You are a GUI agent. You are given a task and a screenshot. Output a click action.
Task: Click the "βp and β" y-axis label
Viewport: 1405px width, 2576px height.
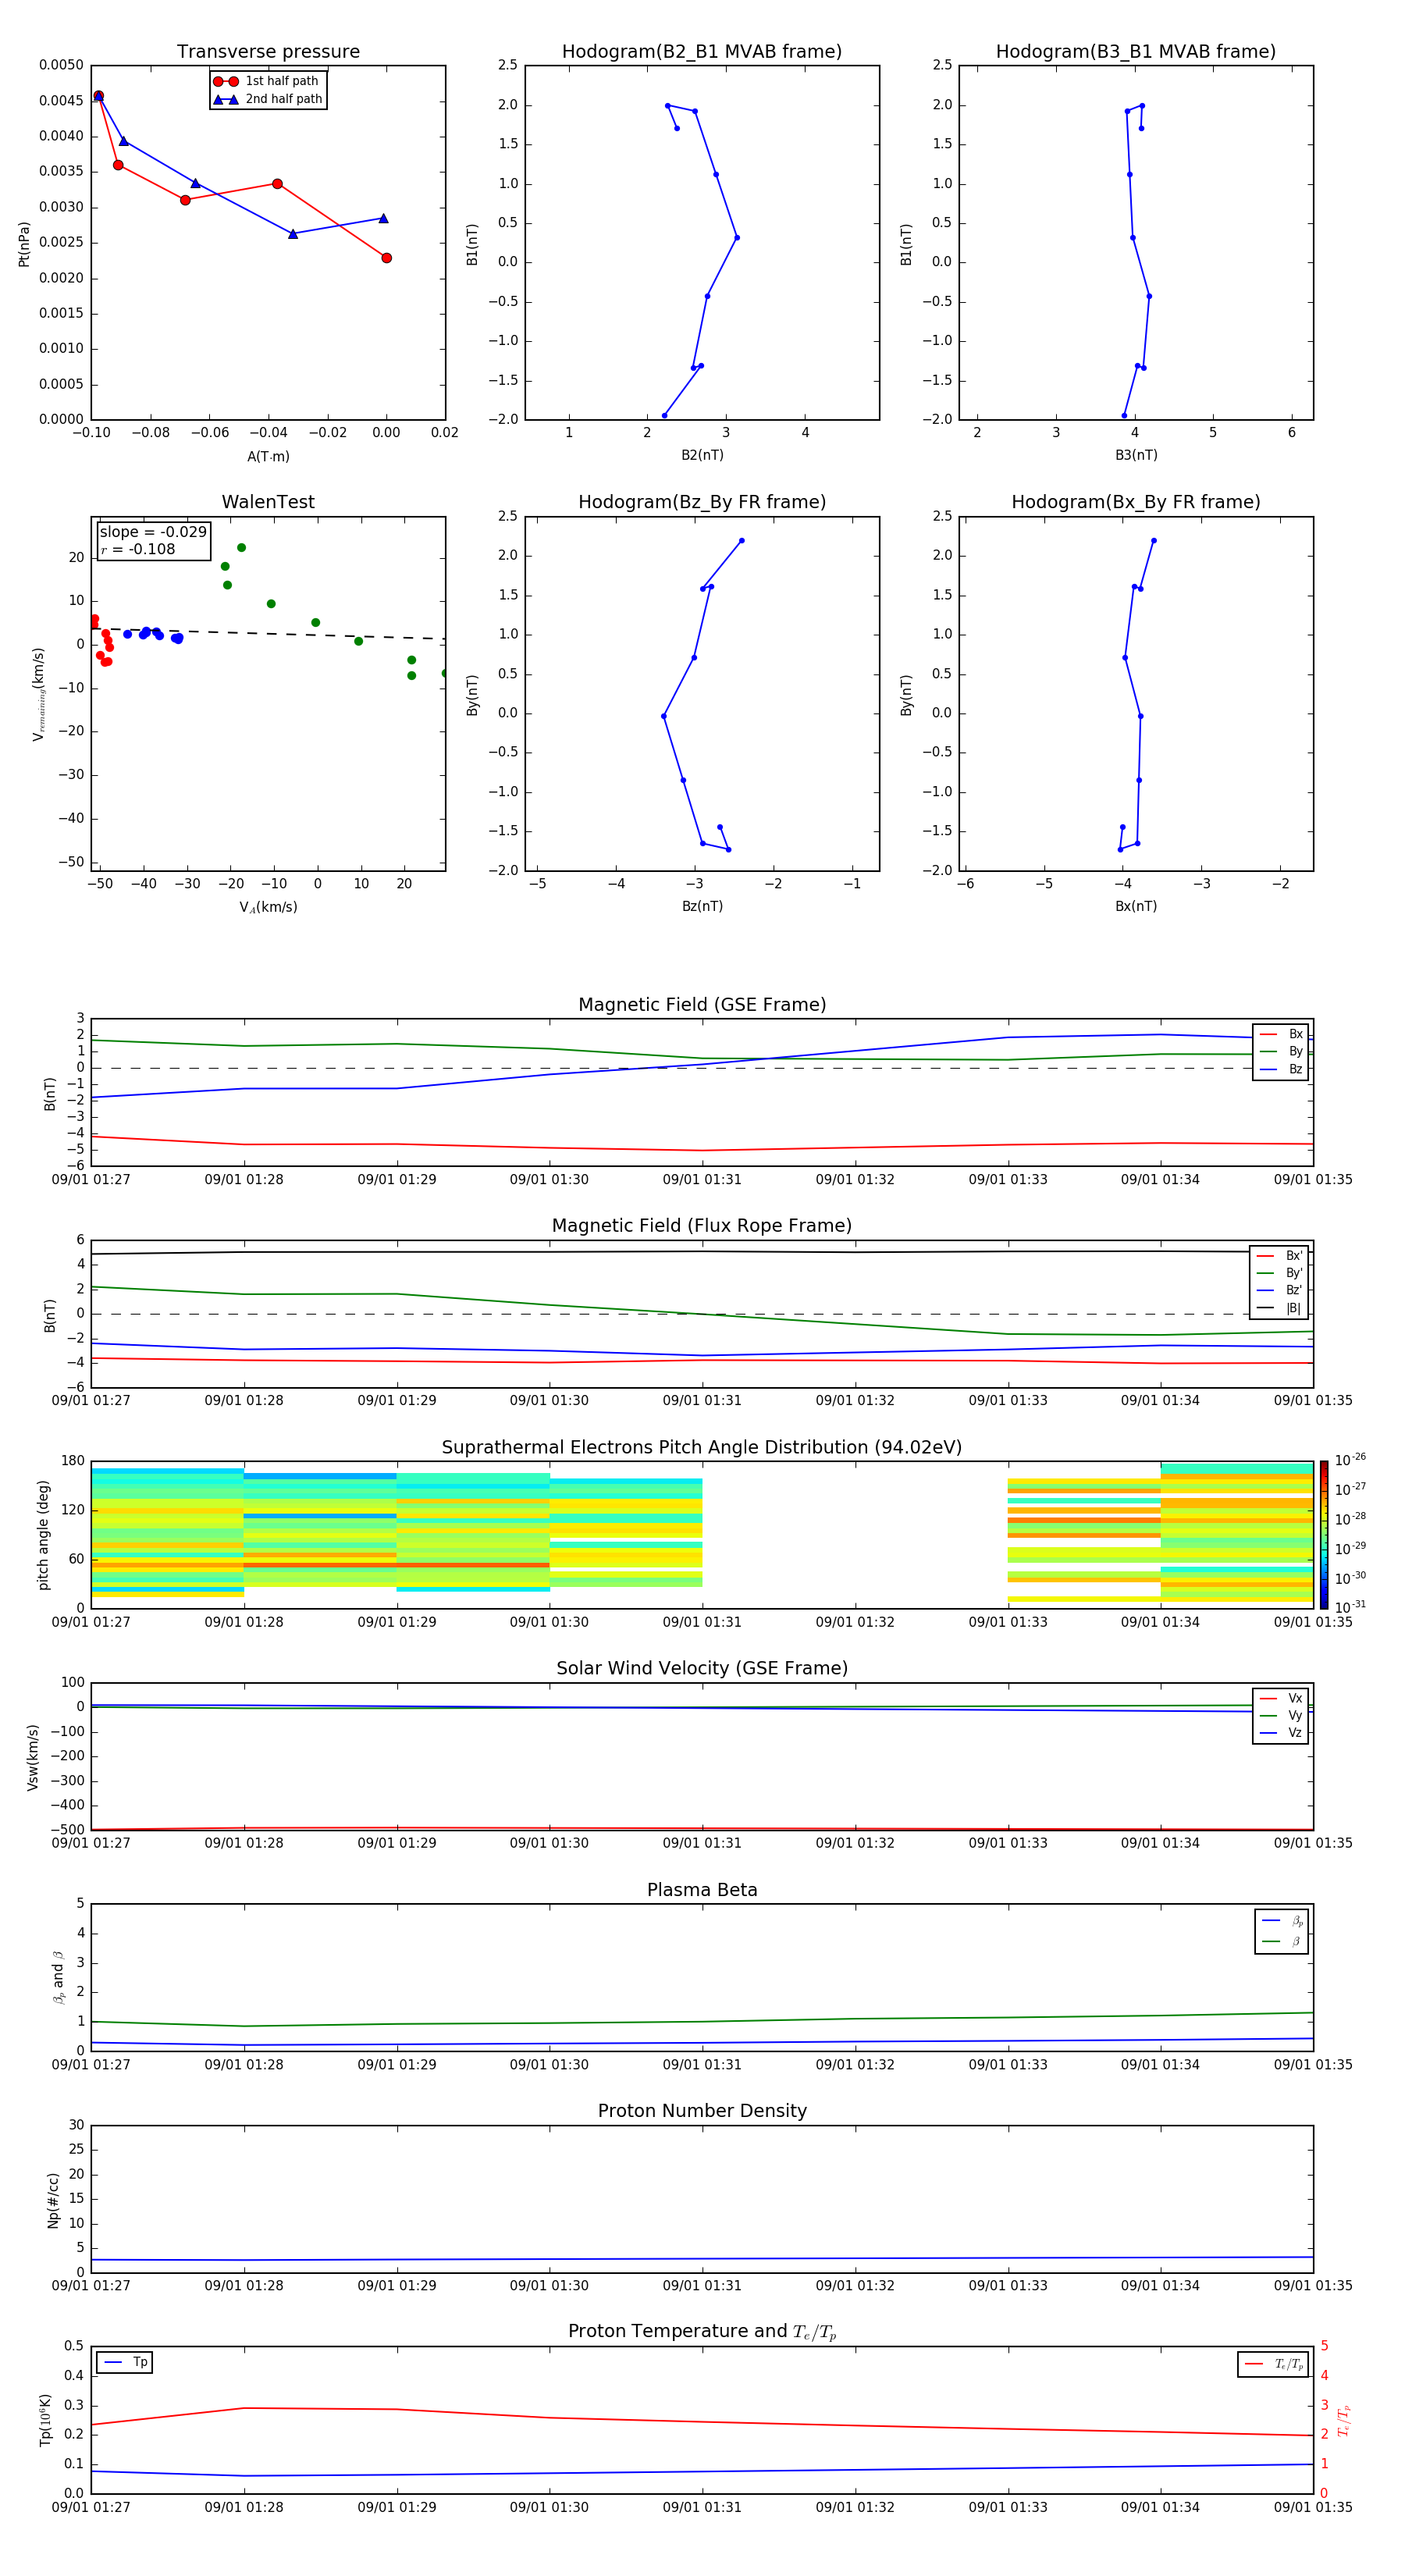(58, 1977)
